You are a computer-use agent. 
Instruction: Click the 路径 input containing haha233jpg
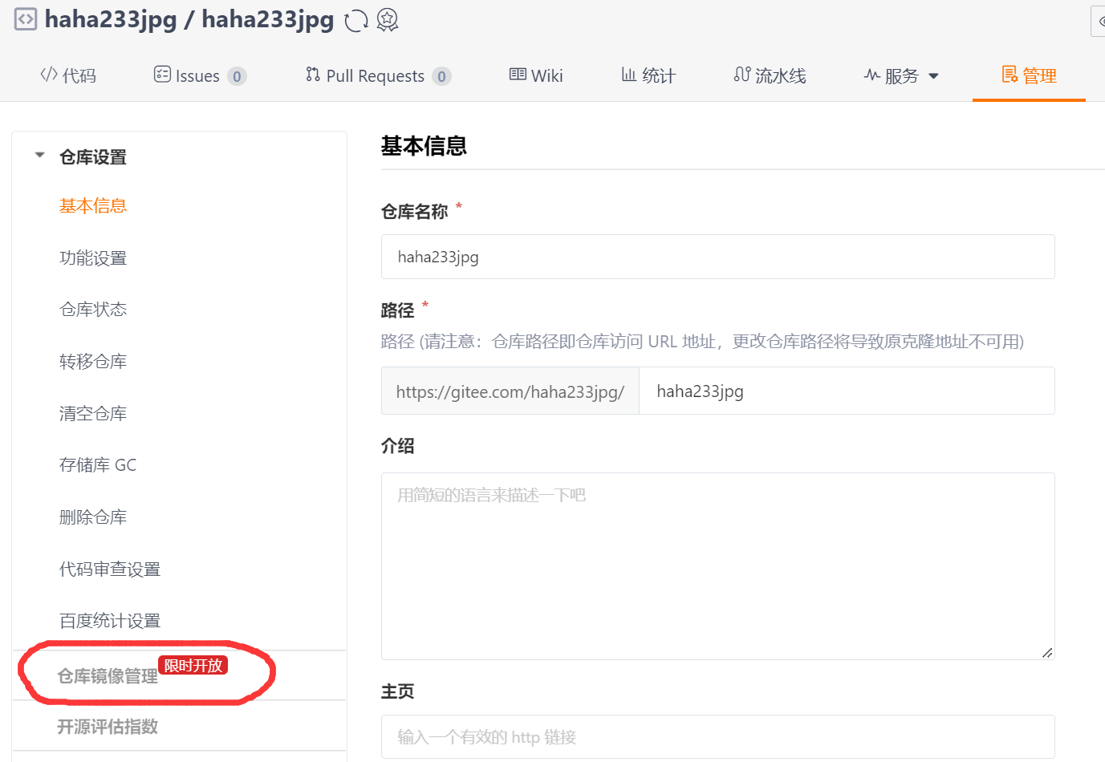tap(847, 391)
